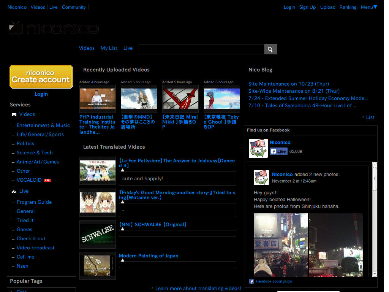This screenshot has height=292, width=389.
Task: Open the Ranking page
Action: tap(348, 7)
